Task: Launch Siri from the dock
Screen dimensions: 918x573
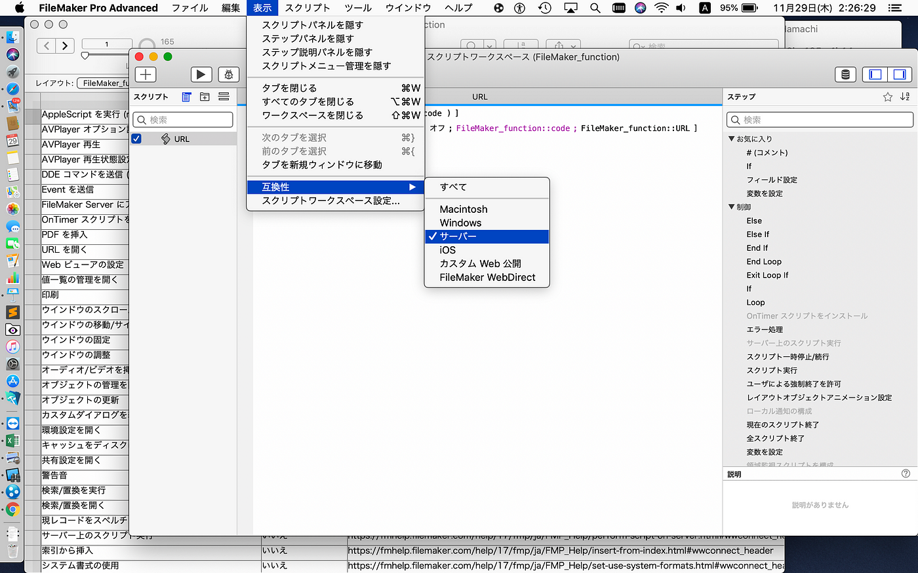Action: point(12,54)
